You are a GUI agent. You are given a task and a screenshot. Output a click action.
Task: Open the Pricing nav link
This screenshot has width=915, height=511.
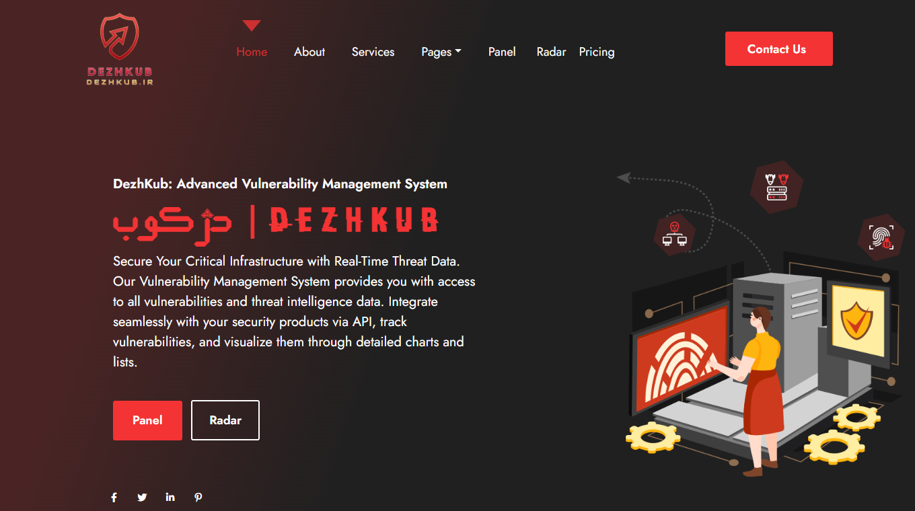(x=597, y=52)
